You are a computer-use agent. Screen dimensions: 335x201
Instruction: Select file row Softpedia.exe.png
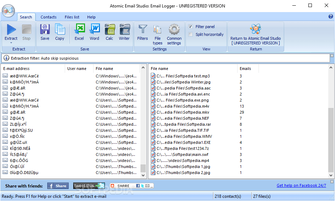(238, 100)
